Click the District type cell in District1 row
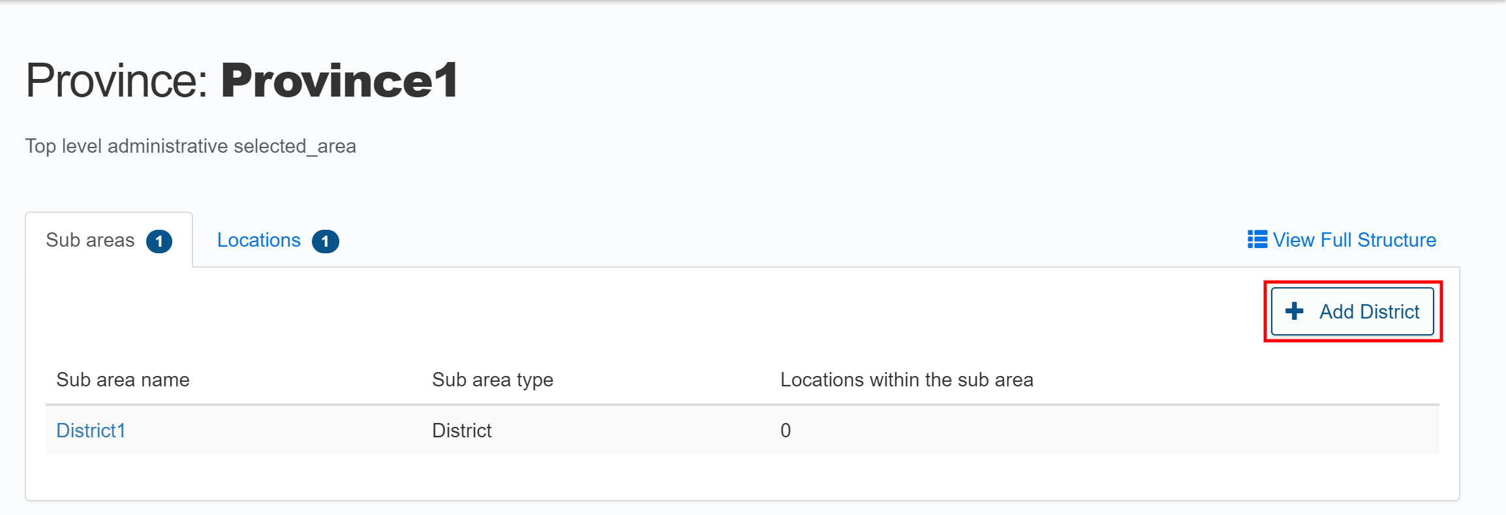This screenshot has width=1506, height=515. tap(461, 430)
